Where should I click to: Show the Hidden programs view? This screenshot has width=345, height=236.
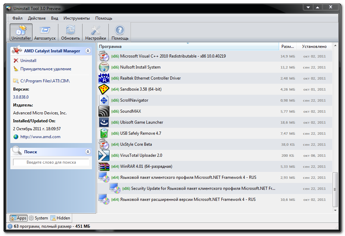click(x=60, y=218)
